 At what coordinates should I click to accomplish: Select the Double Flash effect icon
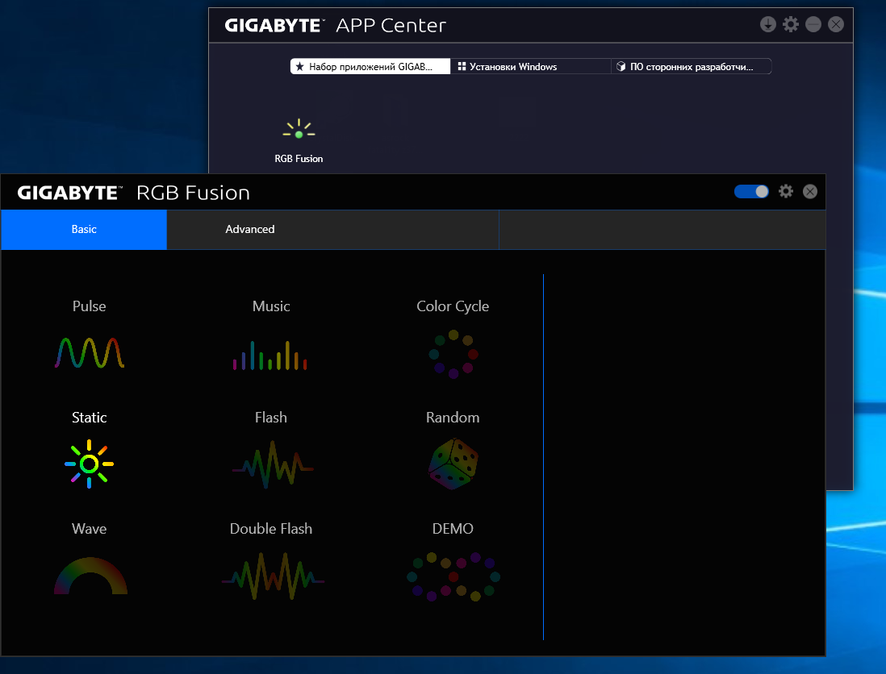point(273,576)
